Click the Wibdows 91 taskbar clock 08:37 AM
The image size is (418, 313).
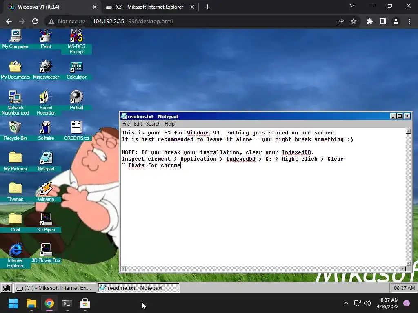pyautogui.click(x=404, y=288)
